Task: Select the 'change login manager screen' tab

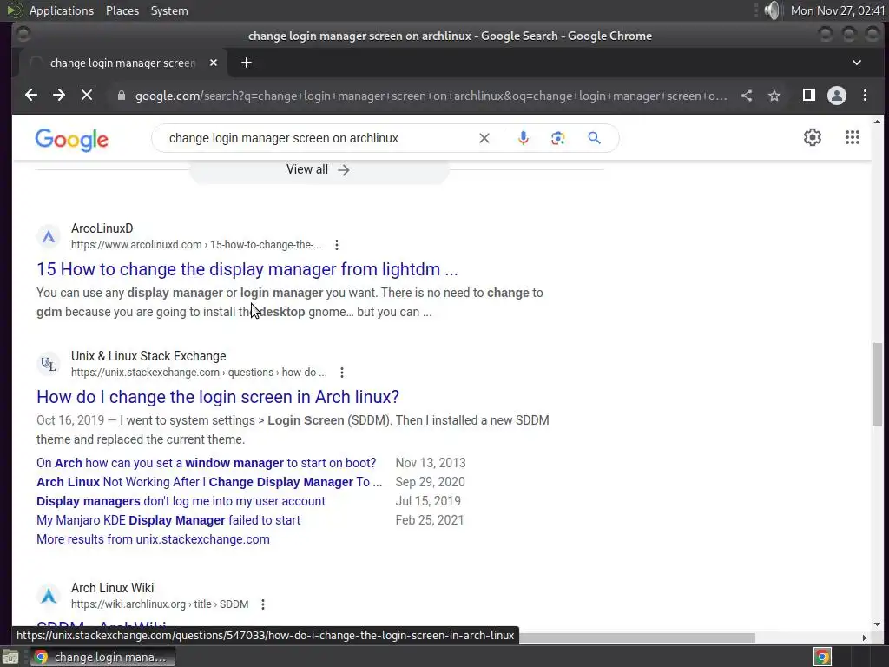Action: pyautogui.click(x=123, y=63)
